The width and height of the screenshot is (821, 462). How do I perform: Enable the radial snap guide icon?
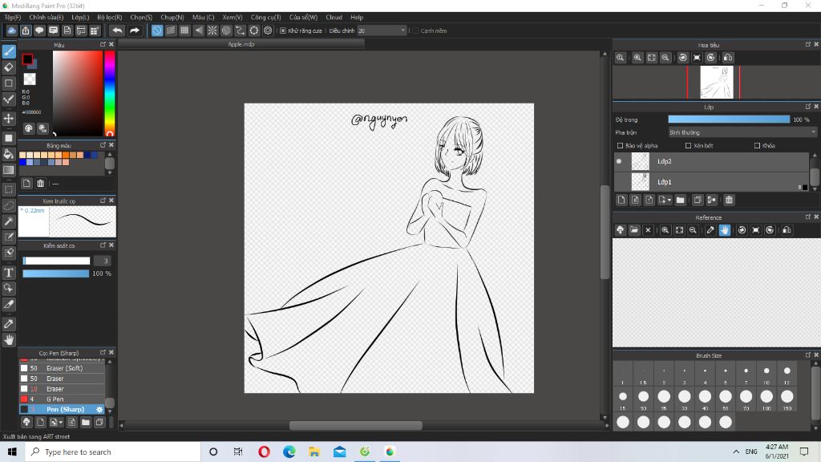tap(212, 31)
